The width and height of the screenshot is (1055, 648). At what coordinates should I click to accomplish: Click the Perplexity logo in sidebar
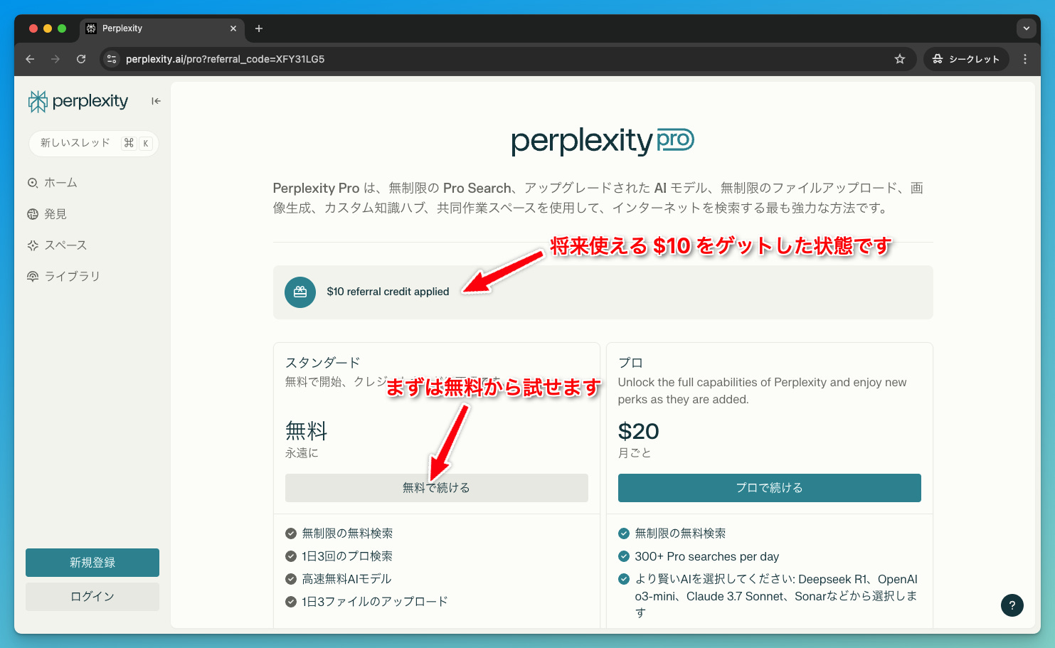click(78, 101)
